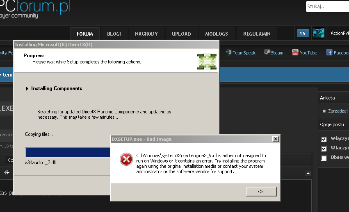The image size is (349, 212).
Task: Collapse editor using the up-arrow button
Action: click(x=308, y=173)
